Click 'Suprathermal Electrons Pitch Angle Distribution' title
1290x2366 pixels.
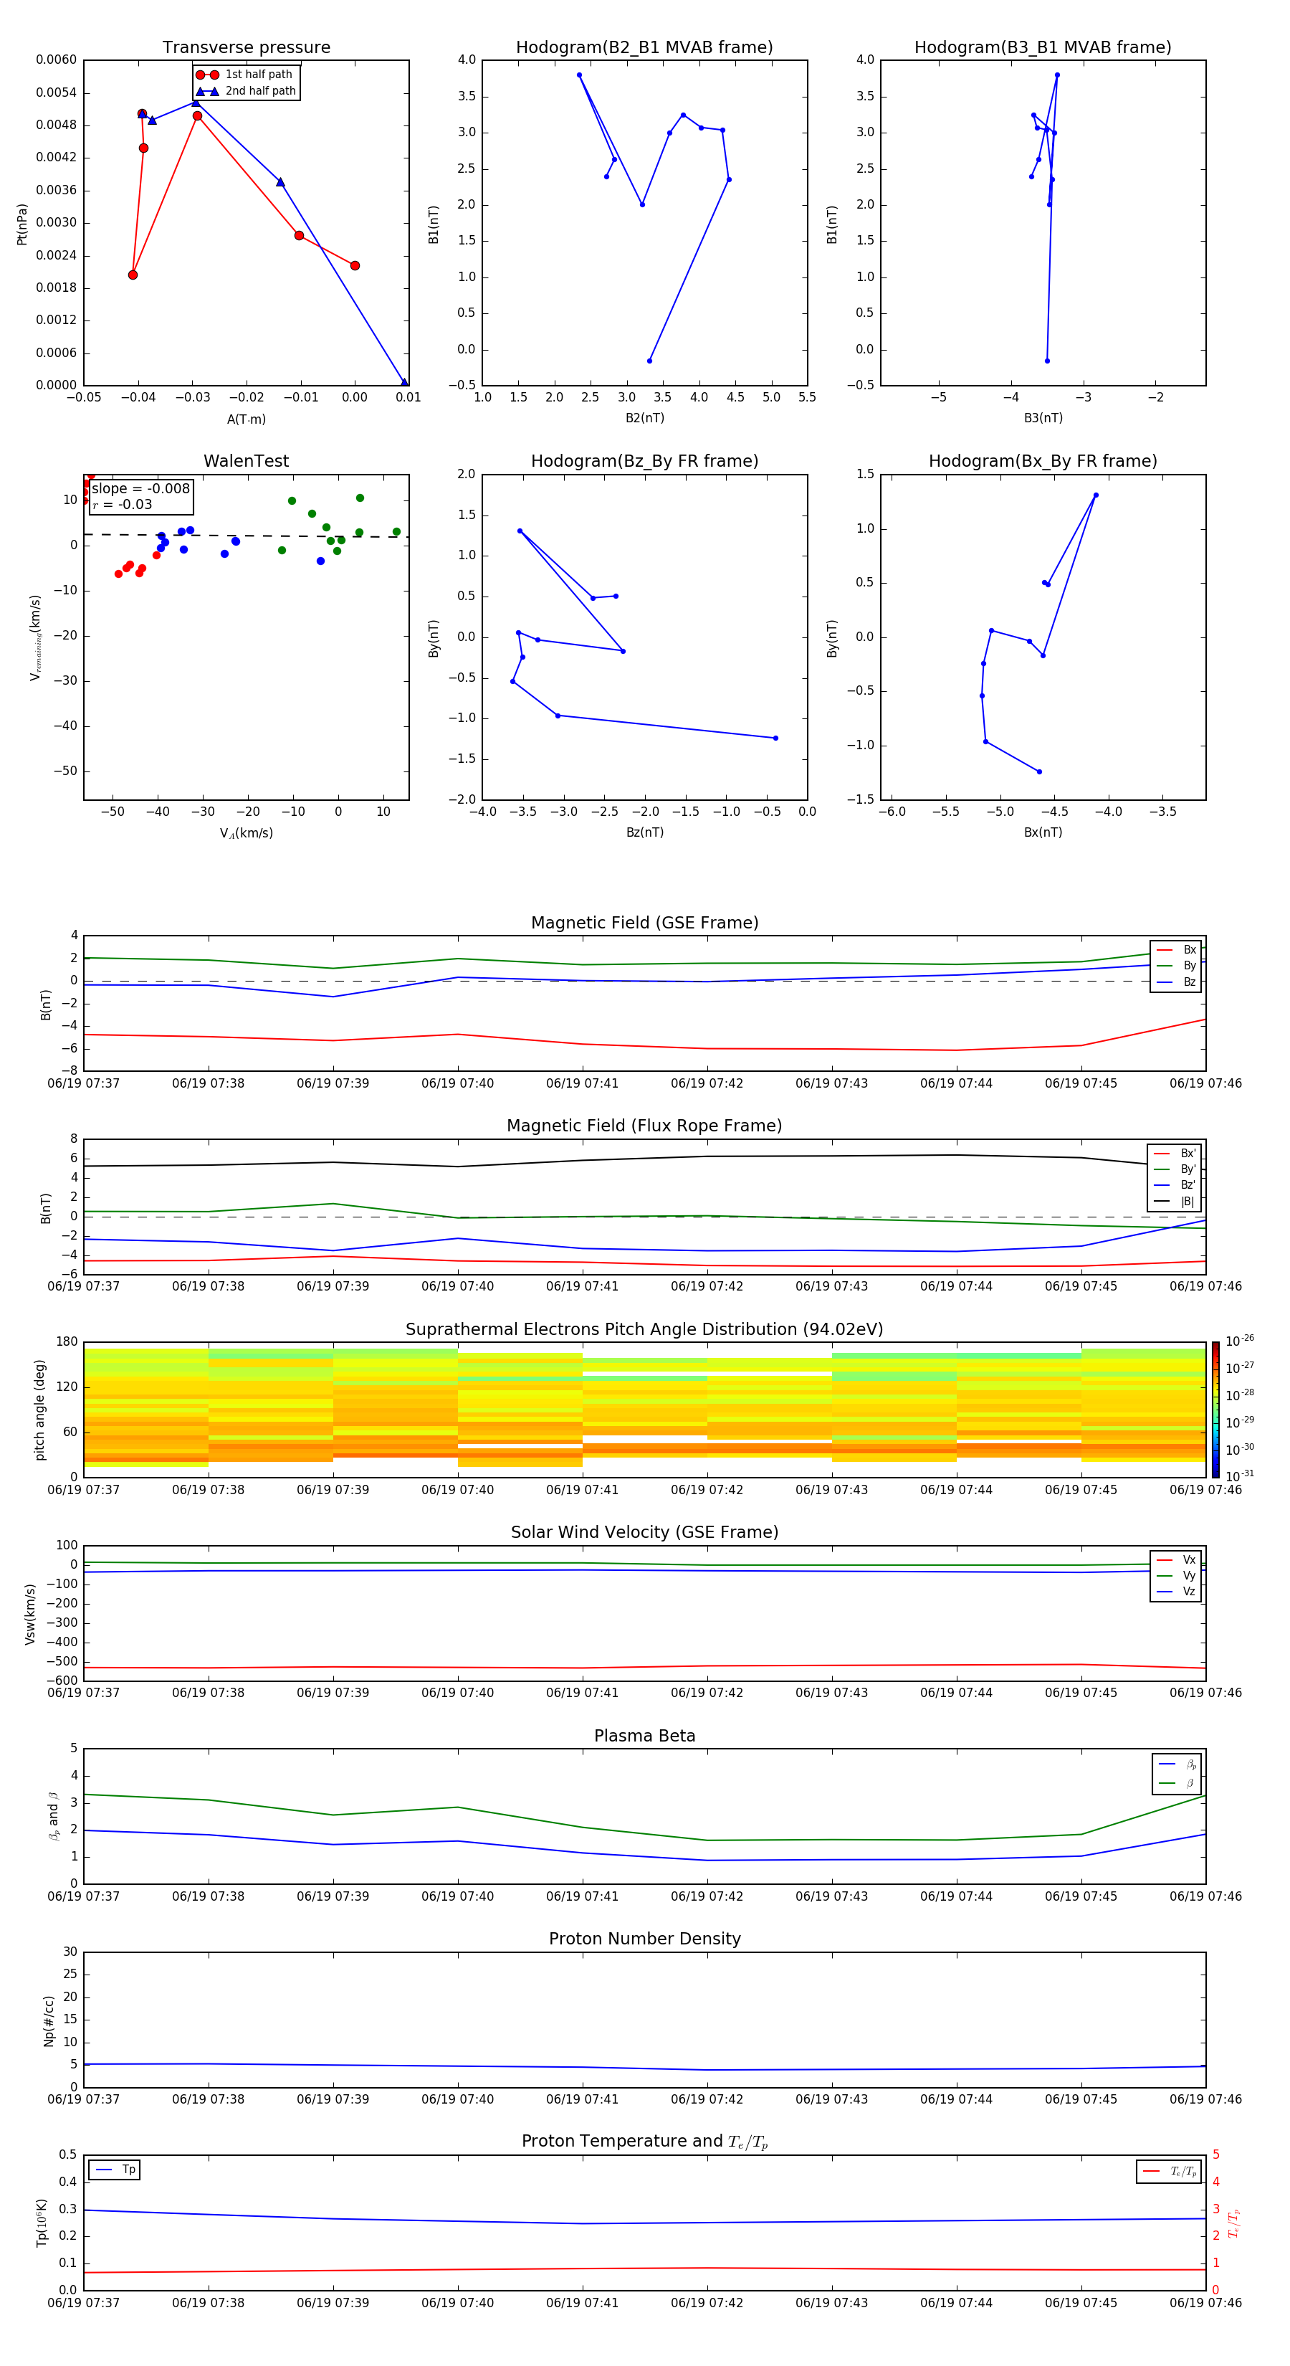[644, 1329]
